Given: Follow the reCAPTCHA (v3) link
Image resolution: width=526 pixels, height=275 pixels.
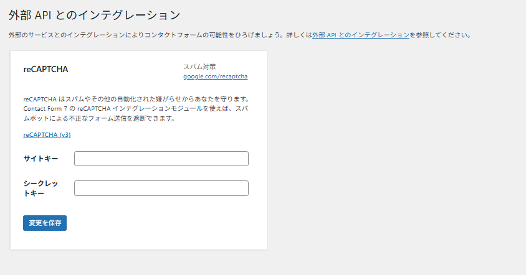Looking at the screenshot, I should (47, 134).
